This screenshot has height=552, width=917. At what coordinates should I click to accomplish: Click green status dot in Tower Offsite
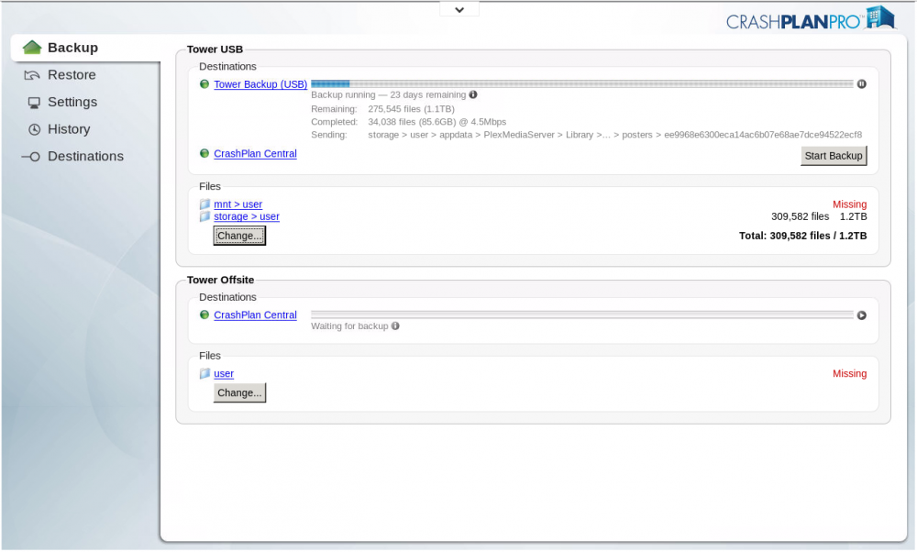[x=204, y=315]
